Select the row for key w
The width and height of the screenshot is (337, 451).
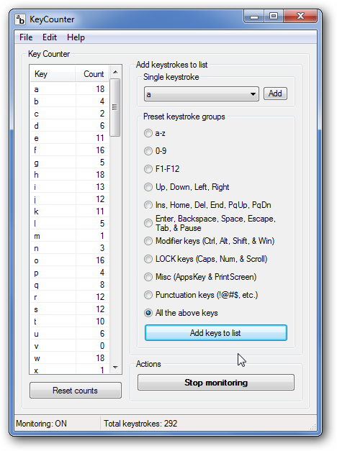point(69,358)
